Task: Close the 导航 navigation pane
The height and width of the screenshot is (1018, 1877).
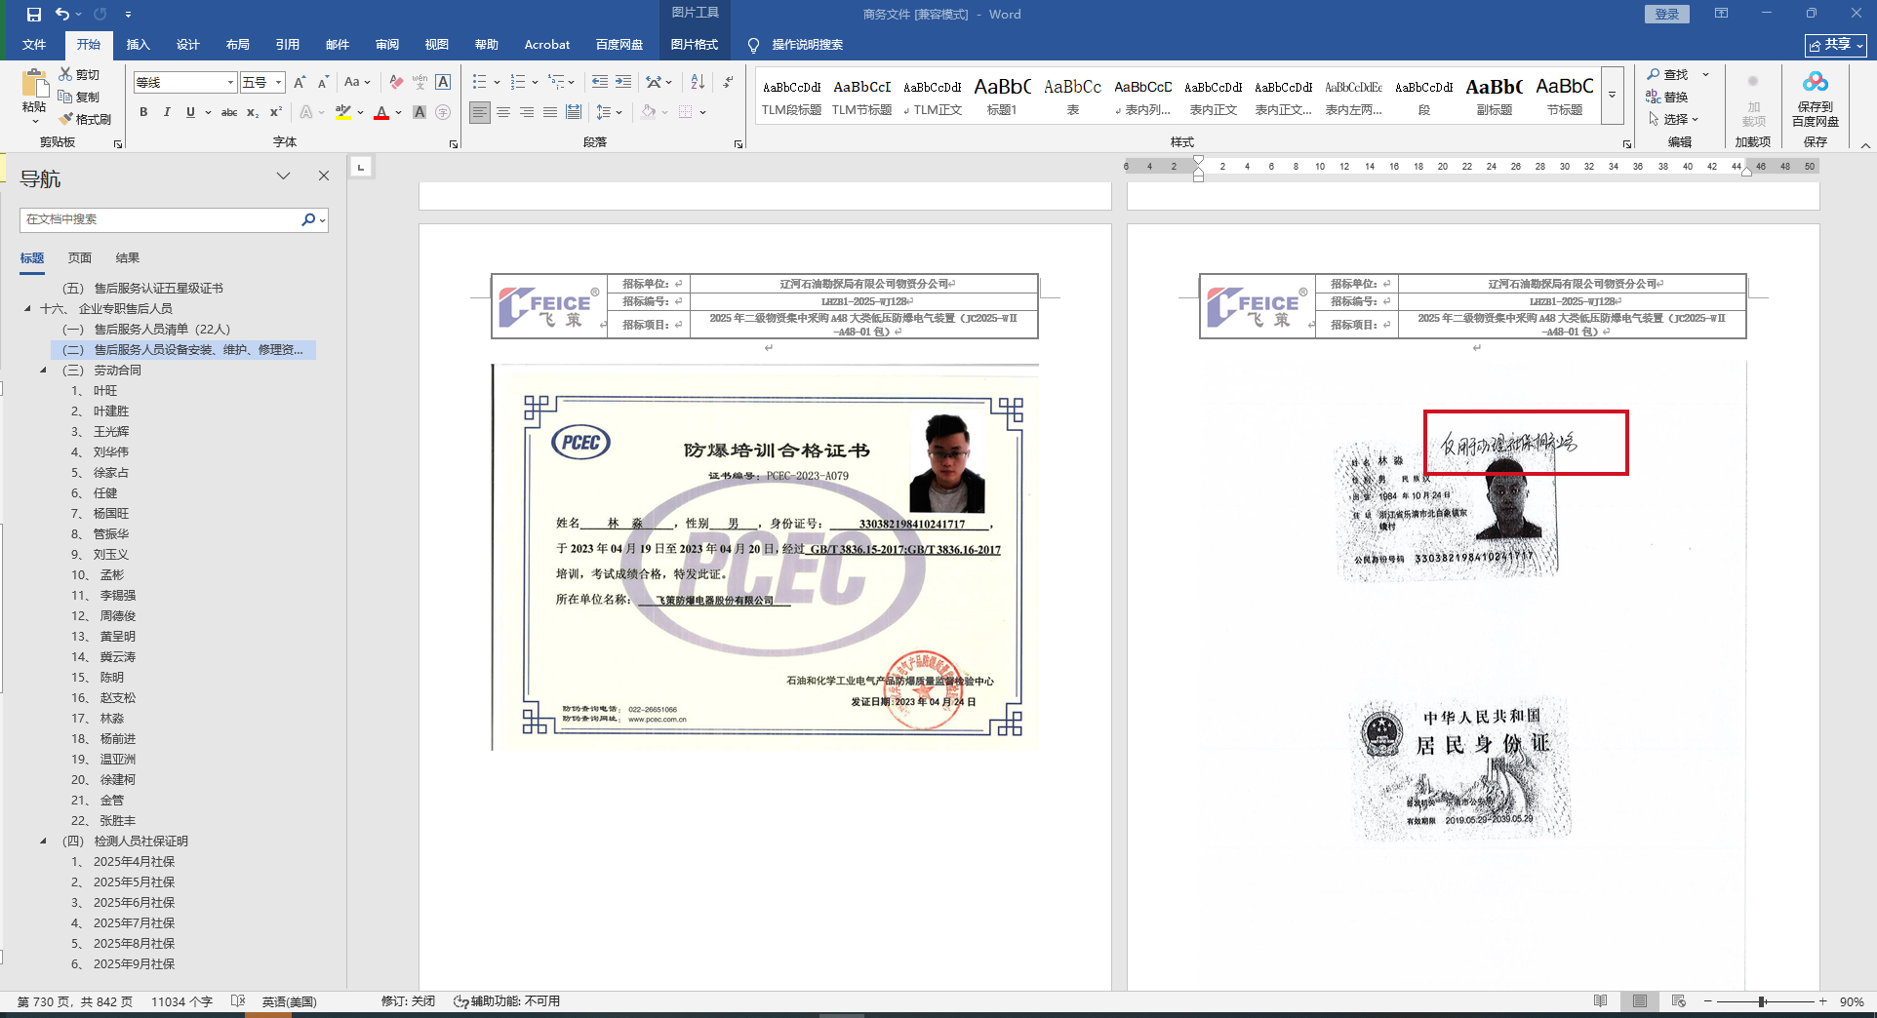Action: (x=324, y=176)
